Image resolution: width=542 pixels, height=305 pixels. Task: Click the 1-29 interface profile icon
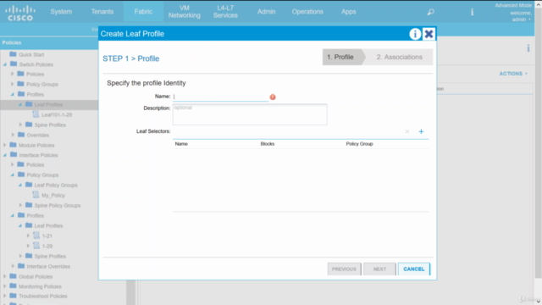point(36,246)
